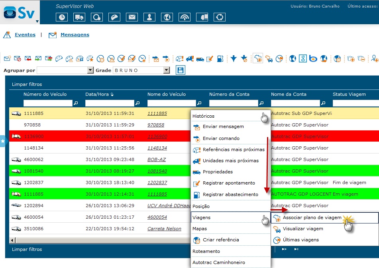Click the send message arrow-over-envelope toolbar icon
Image resolution: width=379 pixels, height=268 pixels.
(156, 58)
